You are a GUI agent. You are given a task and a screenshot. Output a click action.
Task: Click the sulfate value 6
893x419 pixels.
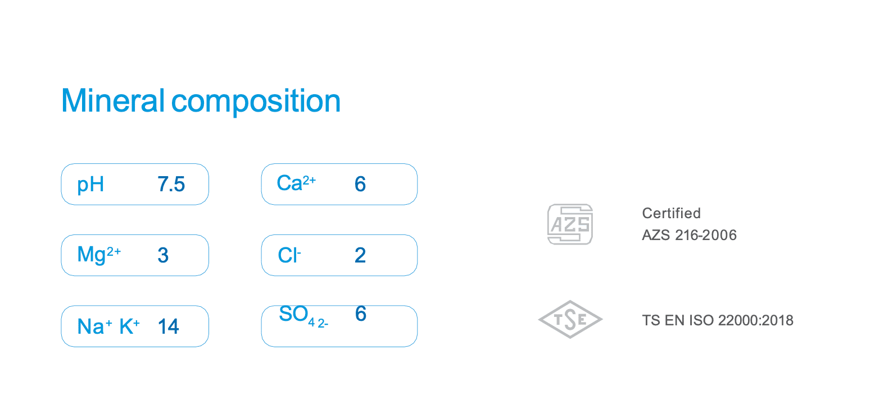click(x=361, y=314)
